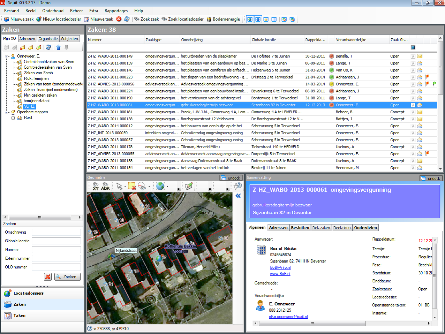Clear the map selection with red-X icon
Viewport: 445px width, 334px height.
[132, 186]
